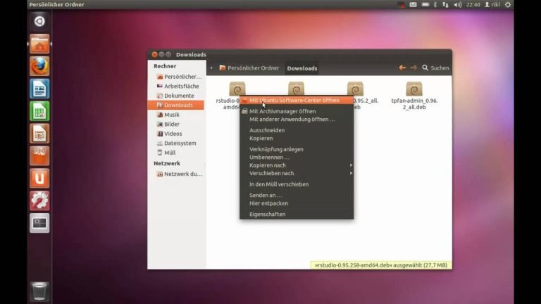Open the volume indicator in top panel
Image resolution: width=541 pixels, height=304 pixels.
(457, 5)
